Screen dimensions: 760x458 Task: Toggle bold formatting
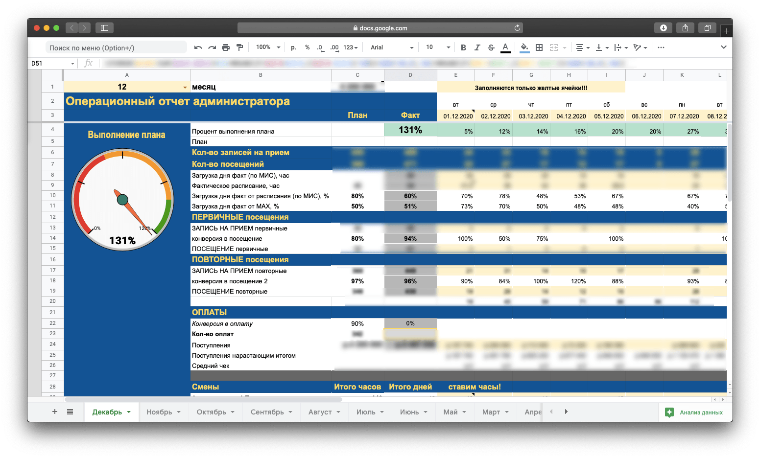[463, 47]
